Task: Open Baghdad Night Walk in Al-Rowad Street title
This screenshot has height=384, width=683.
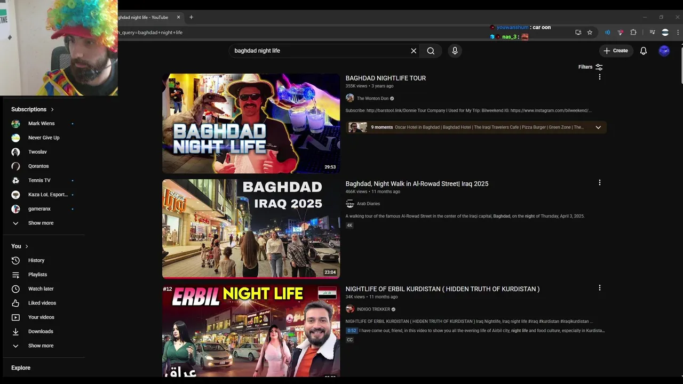Action: tap(417, 184)
